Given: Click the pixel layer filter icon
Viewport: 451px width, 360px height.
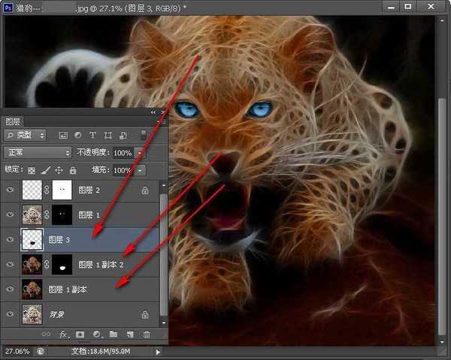Looking at the screenshot, I should (x=63, y=136).
